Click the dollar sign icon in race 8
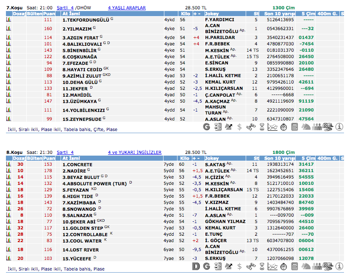 (x=239, y=266)
